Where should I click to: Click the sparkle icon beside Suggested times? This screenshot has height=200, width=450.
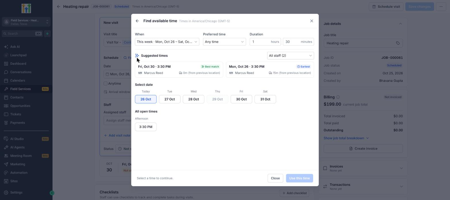click(x=137, y=56)
